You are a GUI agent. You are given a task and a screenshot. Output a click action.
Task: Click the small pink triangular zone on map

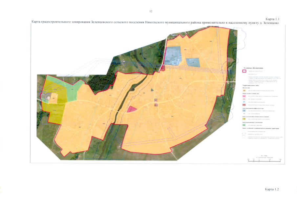pos(132,109)
